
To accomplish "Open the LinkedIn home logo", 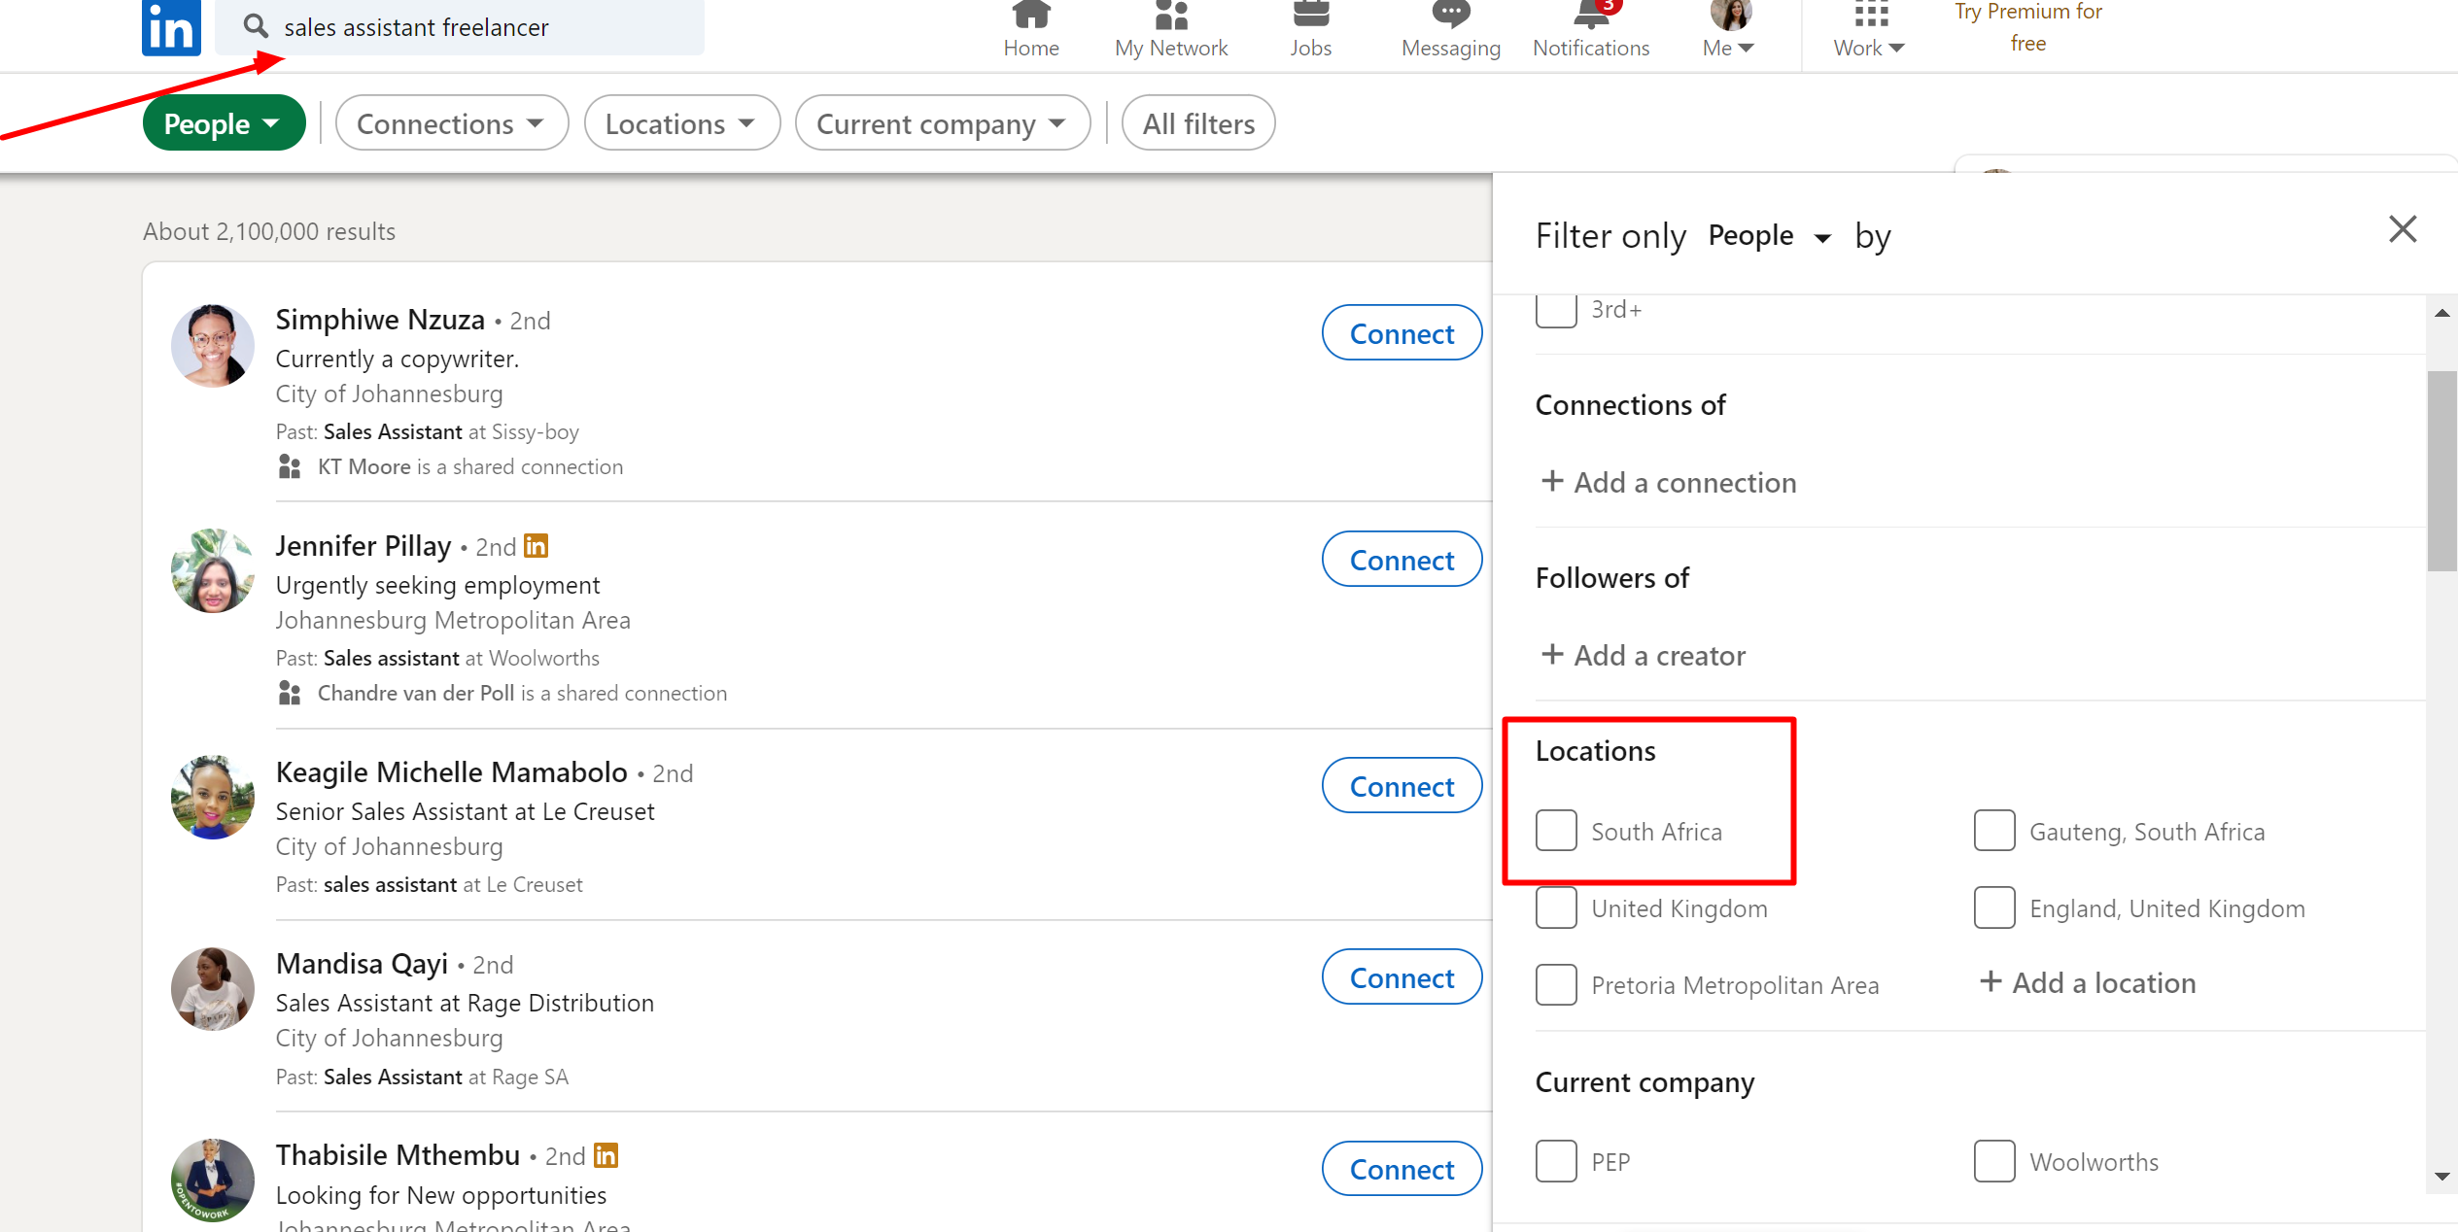I will [171, 26].
